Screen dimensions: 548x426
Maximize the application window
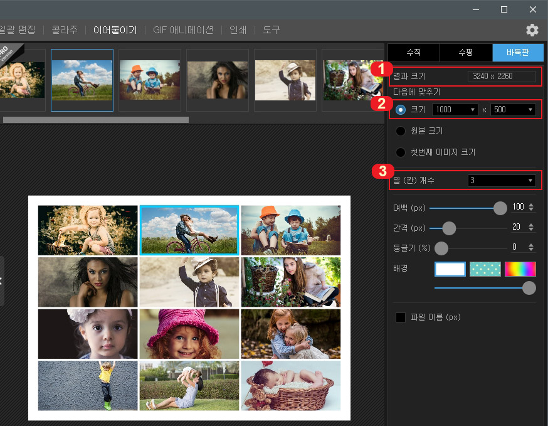504,9
